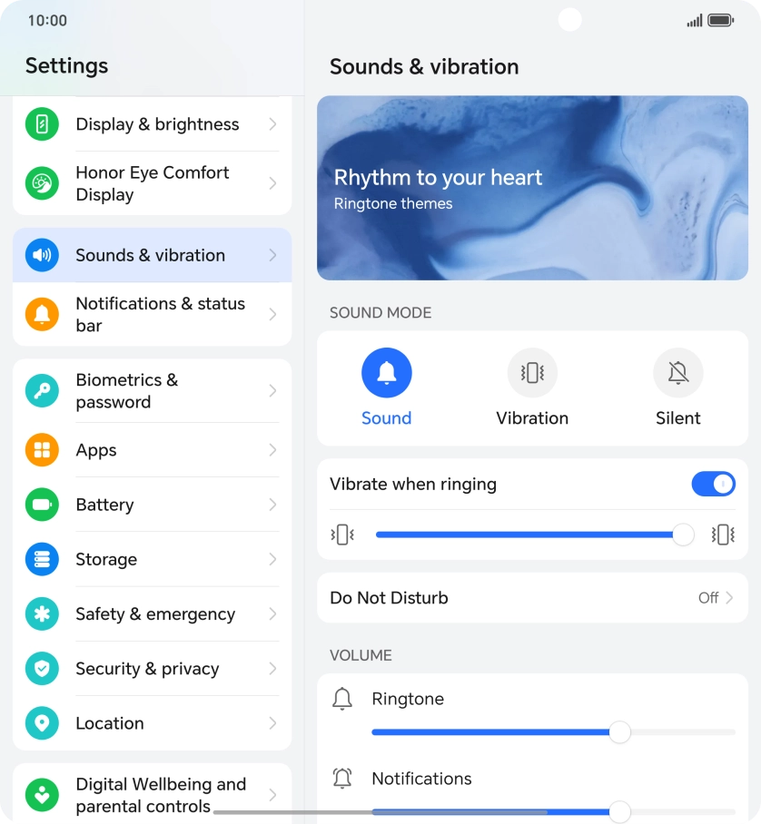The width and height of the screenshot is (761, 824).
Task: Tap the blue Storage icon
Action: click(x=42, y=559)
